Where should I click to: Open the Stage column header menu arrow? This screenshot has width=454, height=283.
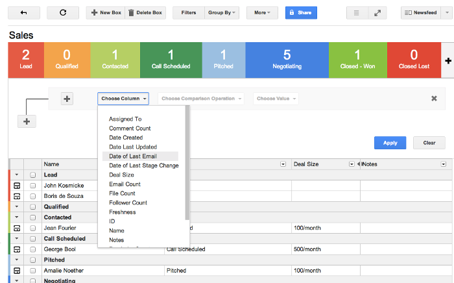[283, 164]
